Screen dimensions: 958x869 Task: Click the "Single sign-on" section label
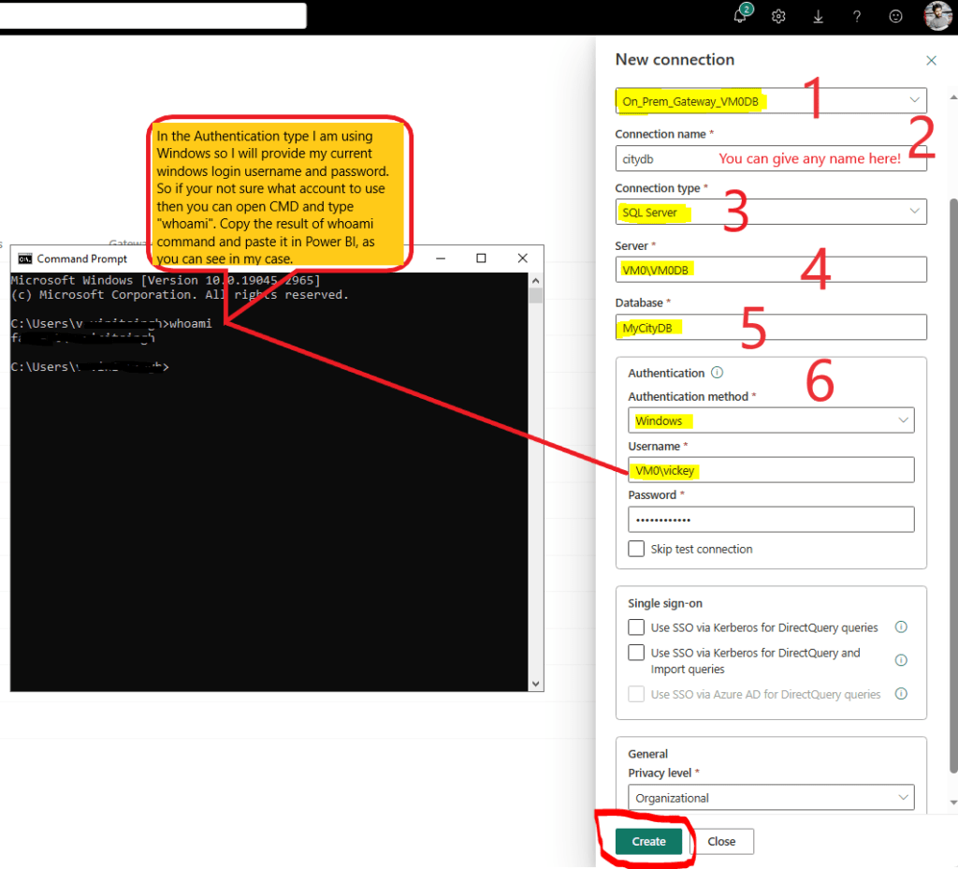click(665, 604)
